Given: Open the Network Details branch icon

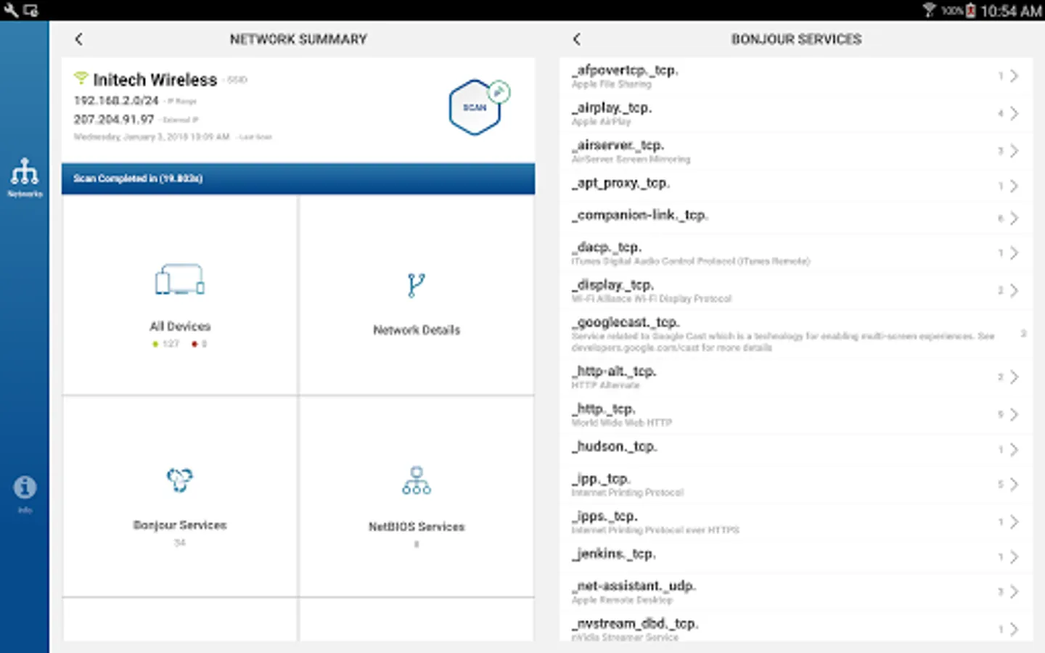Looking at the screenshot, I should click(416, 285).
